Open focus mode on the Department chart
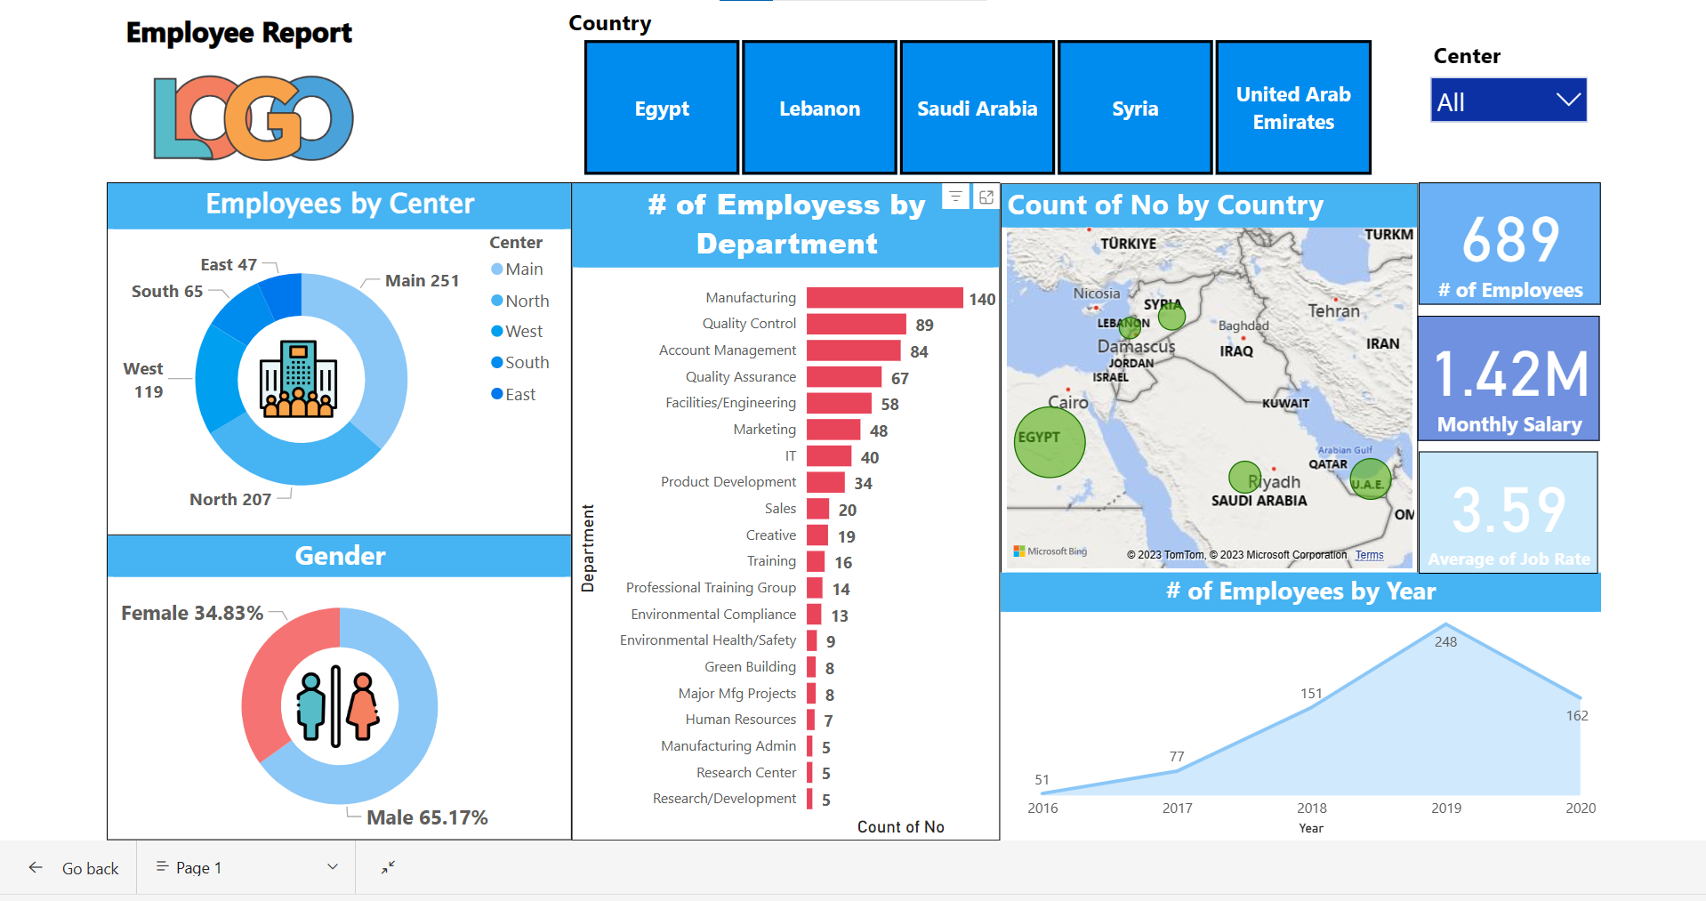 tap(986, 197)
